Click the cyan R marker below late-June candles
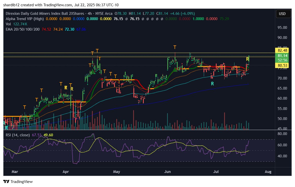Screen dimensions: 295x187 tap(212, 84)
